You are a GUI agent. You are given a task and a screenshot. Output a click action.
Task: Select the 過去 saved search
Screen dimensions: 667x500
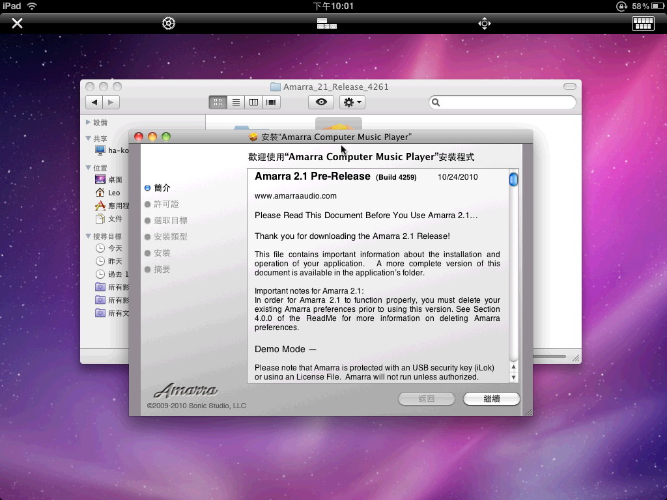[x=112, y=274]
